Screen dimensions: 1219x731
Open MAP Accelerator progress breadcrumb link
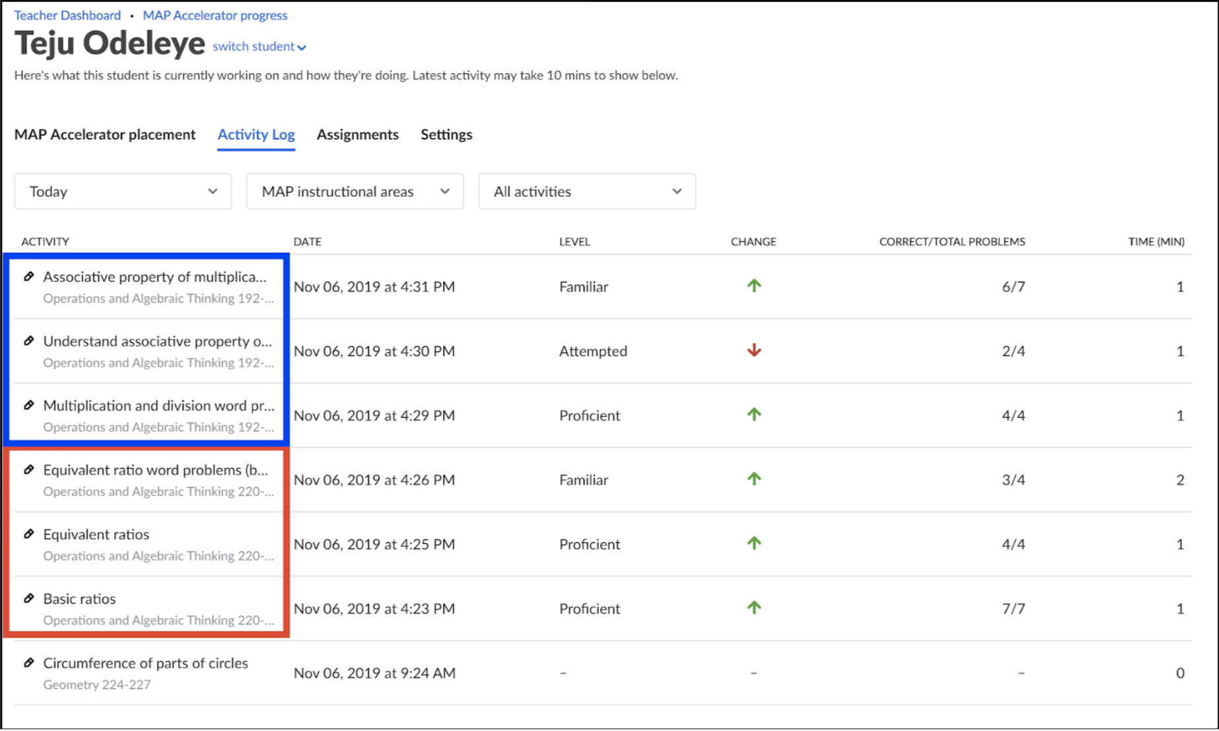point(215,15)
